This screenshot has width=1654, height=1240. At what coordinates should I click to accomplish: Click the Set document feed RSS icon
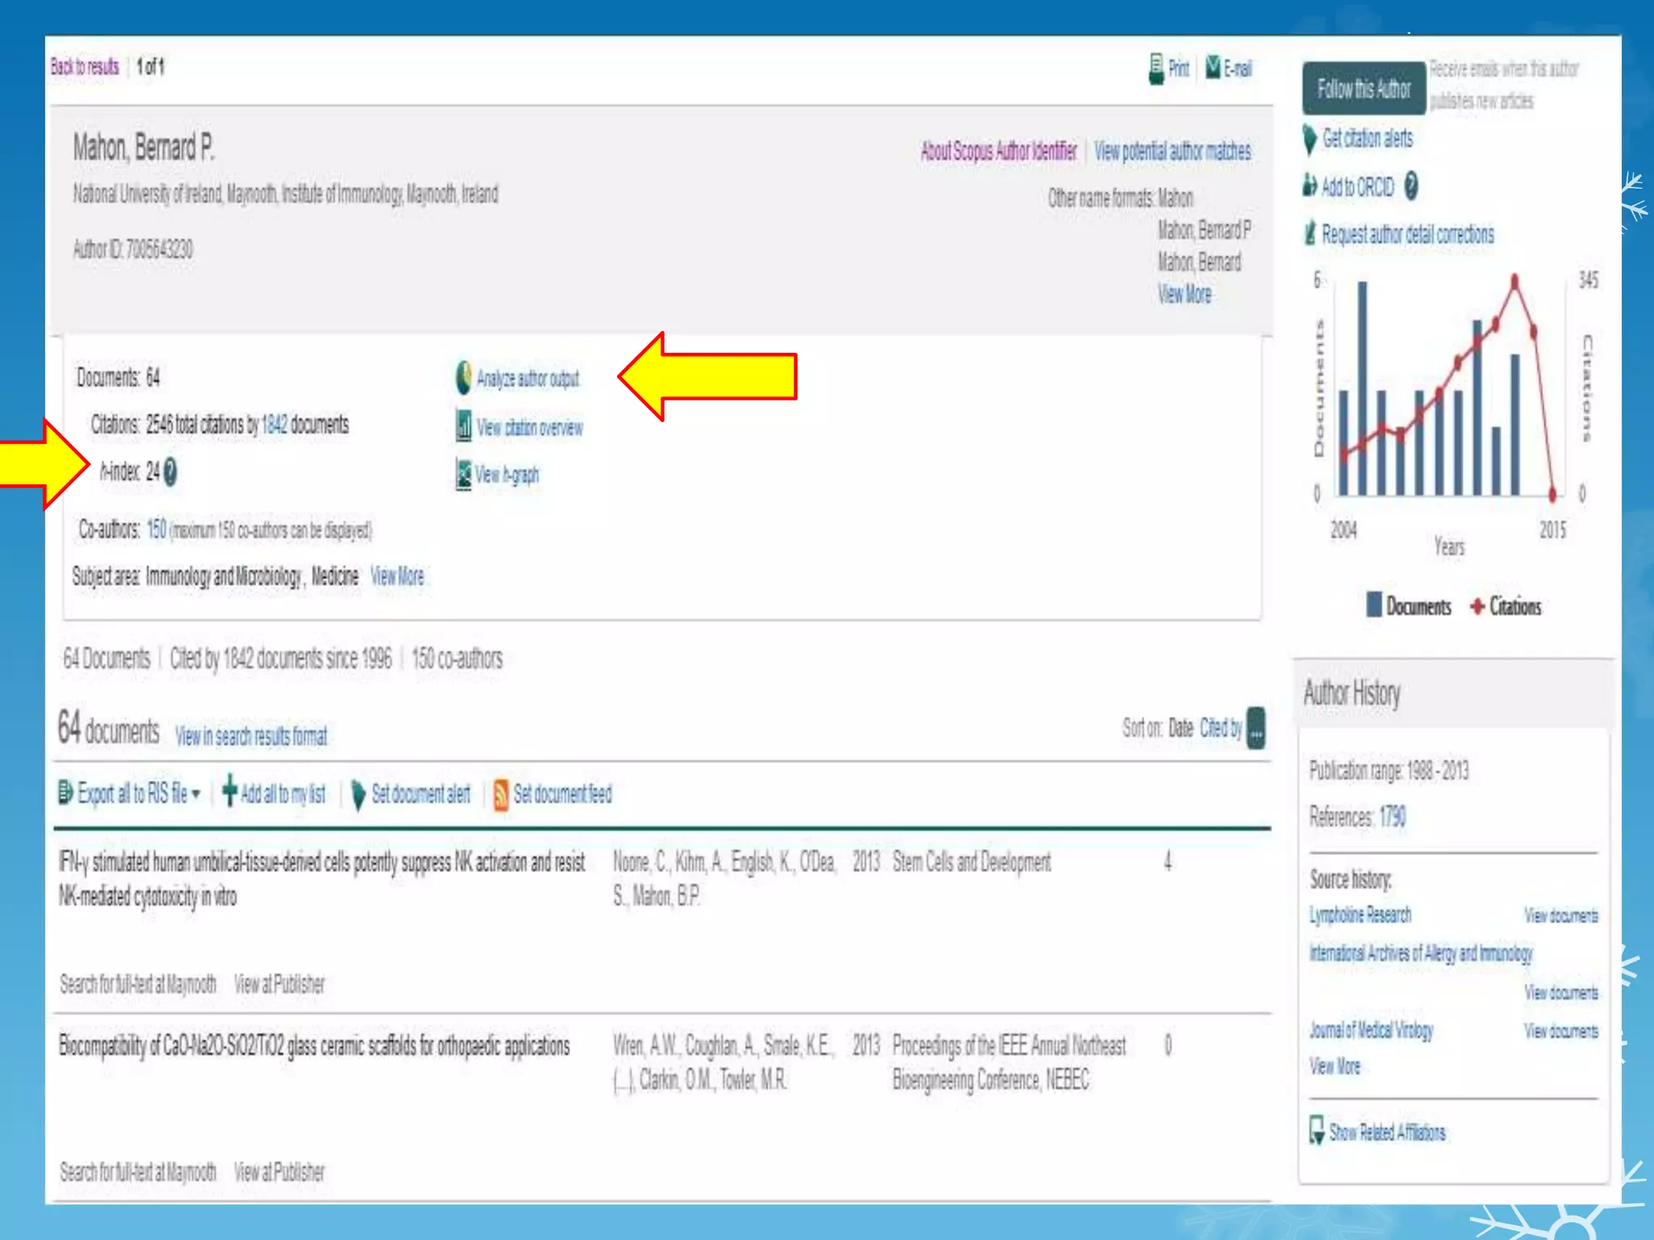501,794
